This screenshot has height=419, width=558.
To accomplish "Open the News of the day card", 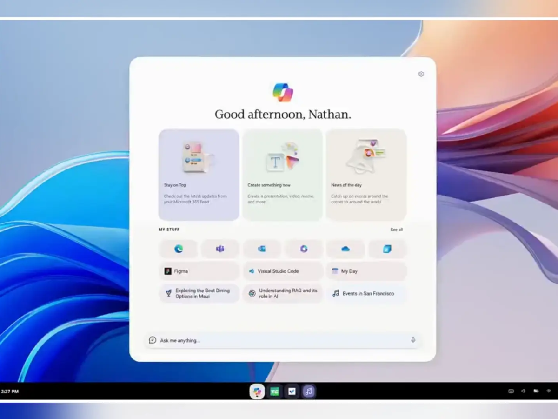I will (x=366, y=175).
